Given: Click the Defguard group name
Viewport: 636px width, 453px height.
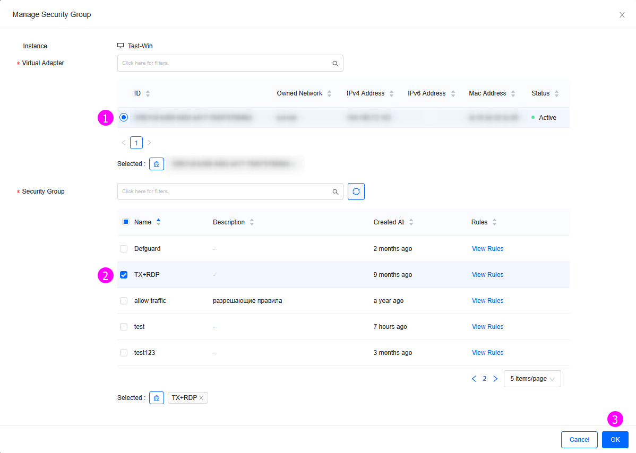Looking at the screenshot, I should click(147, 249).
